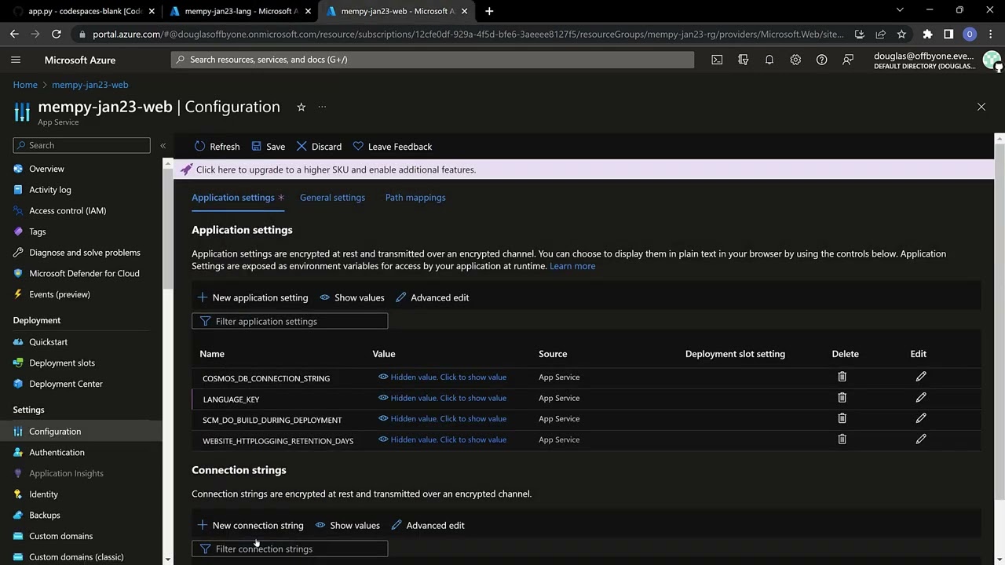Go to Home breadcrumb link
The image size is (1005, 565).
coord(25,85)
